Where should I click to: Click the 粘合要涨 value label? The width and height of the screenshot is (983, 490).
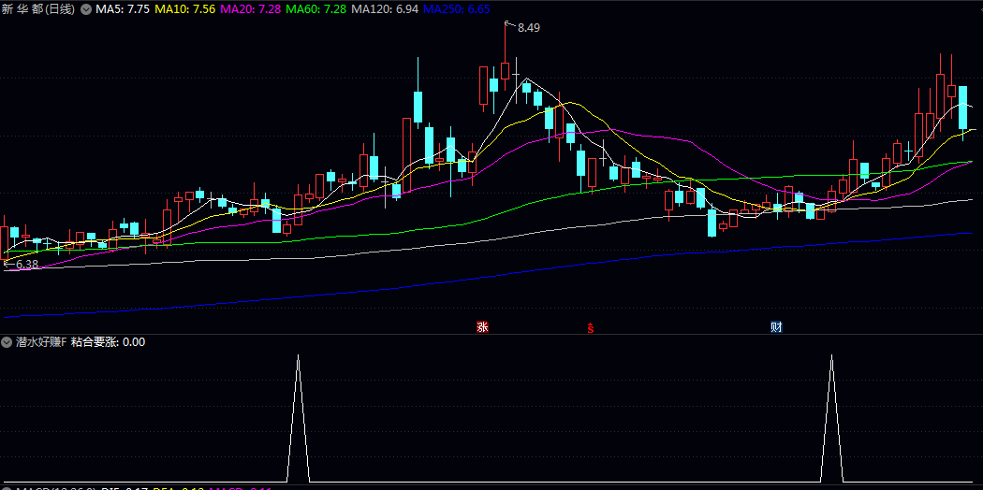coord(108,342)
